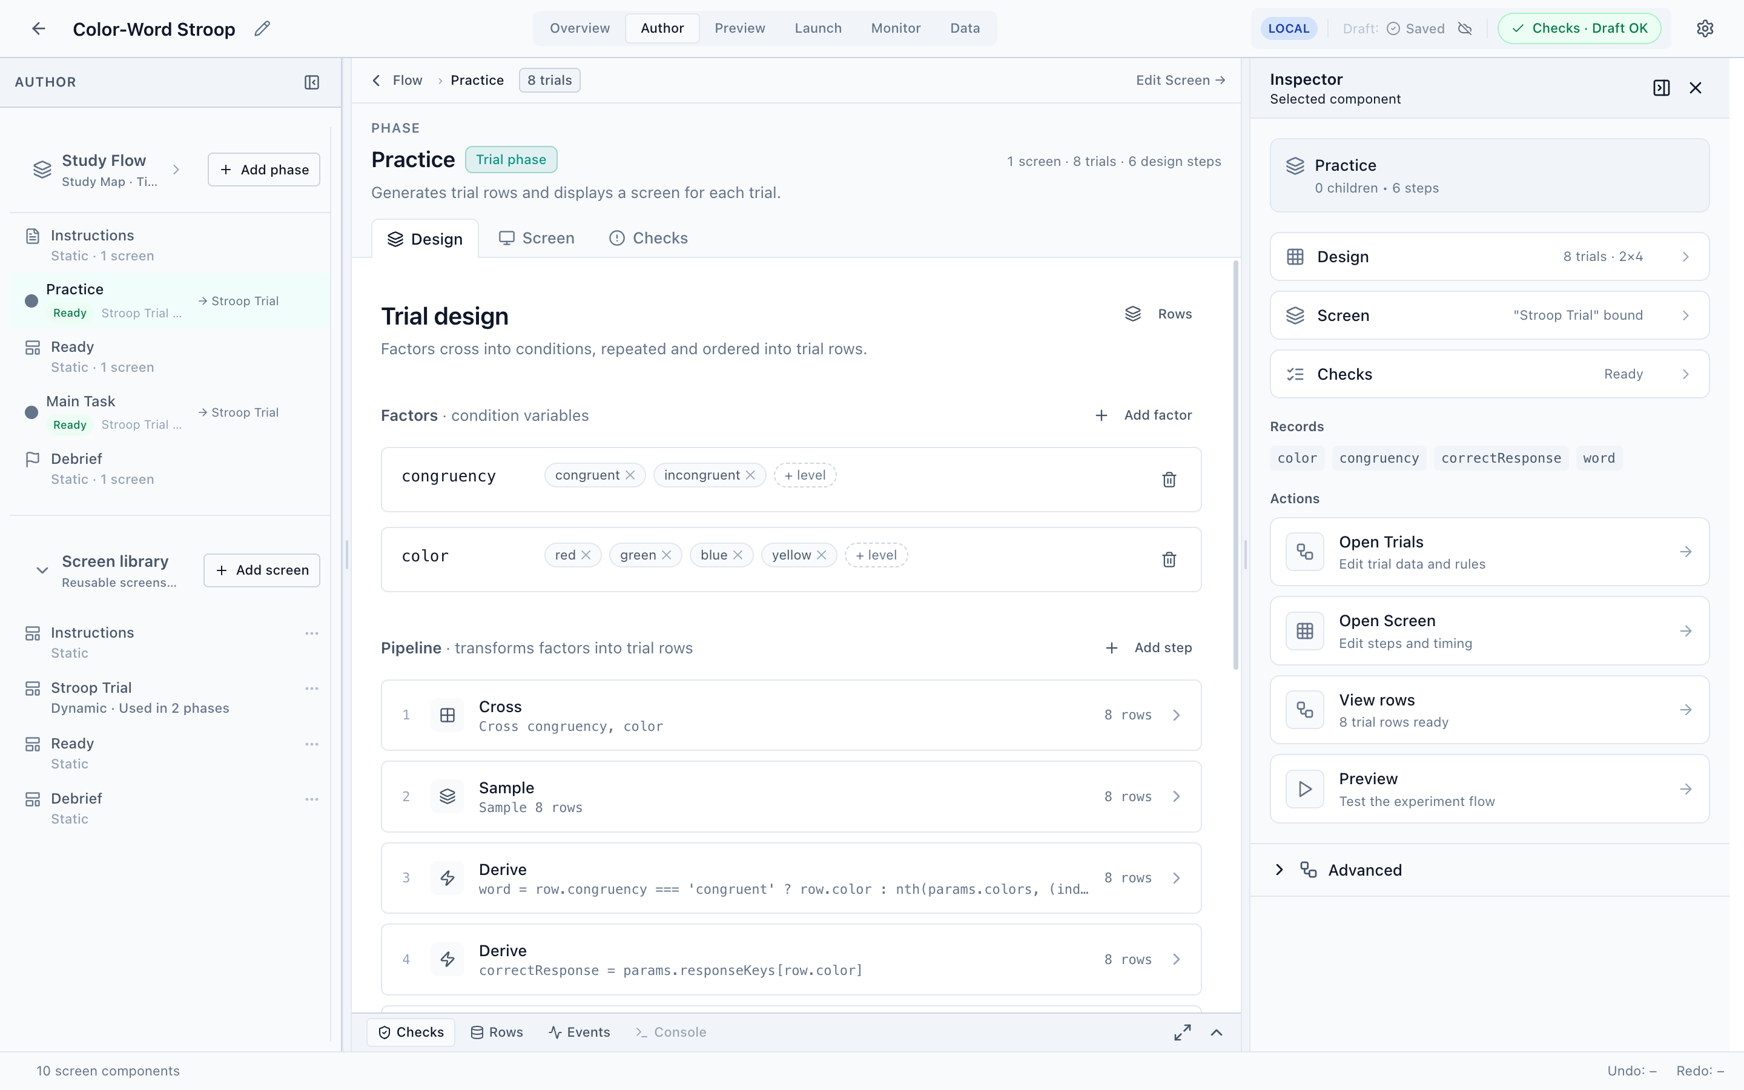Click the Cross step grid icon
1744x1090 pixels.
(x=448, y=715)
